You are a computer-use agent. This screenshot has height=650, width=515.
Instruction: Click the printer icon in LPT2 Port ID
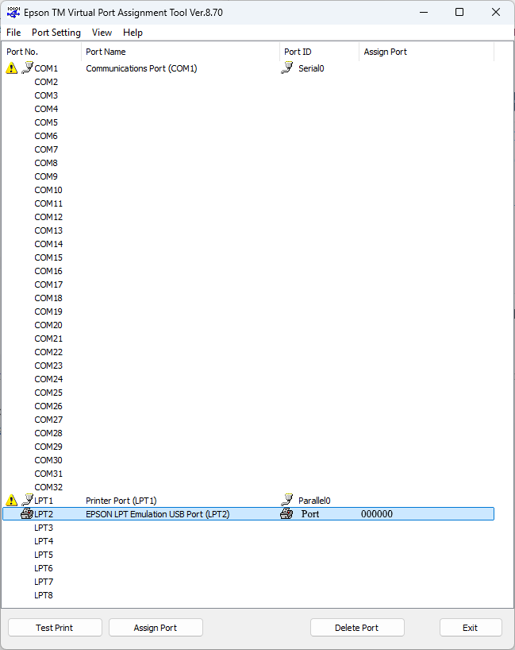coord(286,514)
